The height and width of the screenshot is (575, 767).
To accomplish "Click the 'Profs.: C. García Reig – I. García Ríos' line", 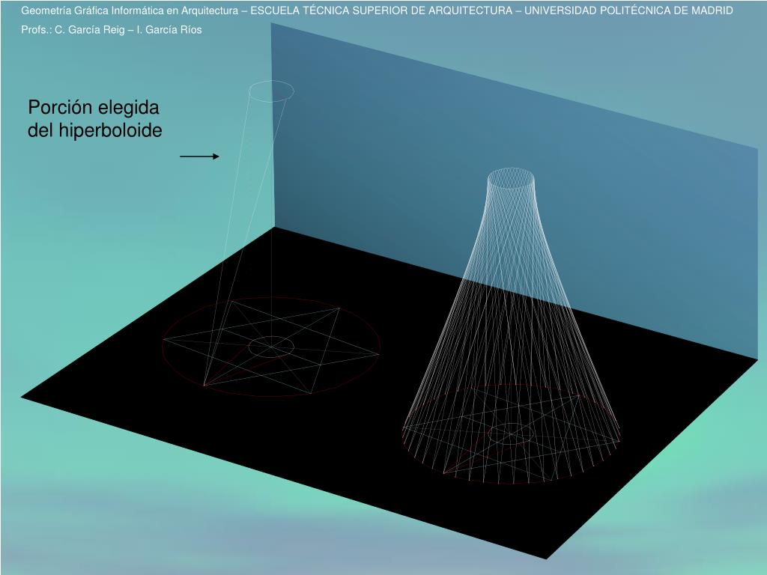I will point(112,30).
